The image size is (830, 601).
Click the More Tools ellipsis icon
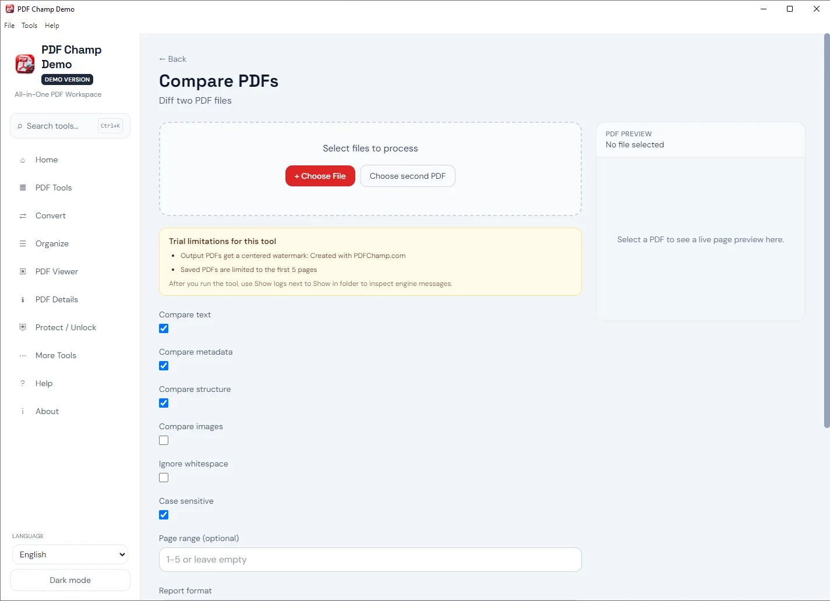coord(23,355)
